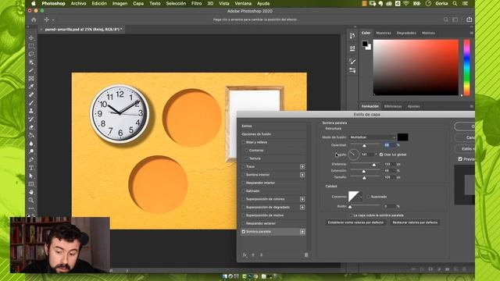Switch to the Degradados tab
Image resolution: width=500 pixels, height=281 pixels.
(x=406, y=33)
